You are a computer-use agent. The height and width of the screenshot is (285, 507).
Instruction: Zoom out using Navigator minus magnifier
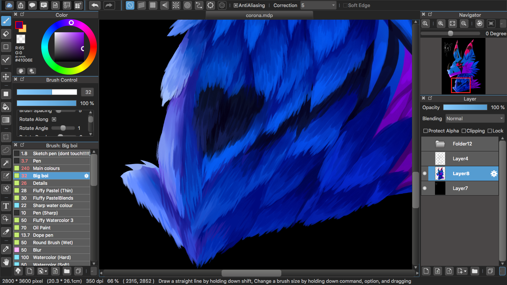coord(464,23)
